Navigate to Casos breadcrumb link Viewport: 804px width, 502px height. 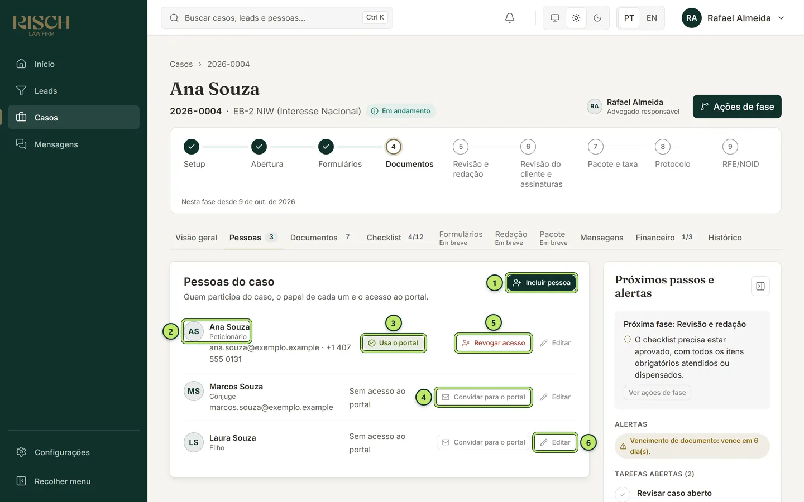point(181,64)
